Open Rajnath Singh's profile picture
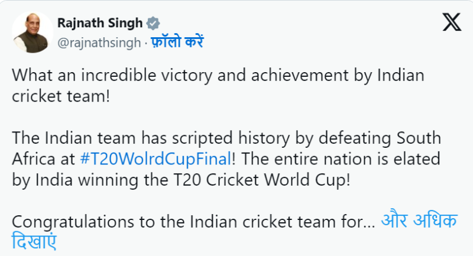 pos(30,33)
